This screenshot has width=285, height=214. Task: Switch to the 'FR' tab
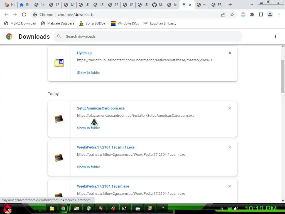[217, 5]
